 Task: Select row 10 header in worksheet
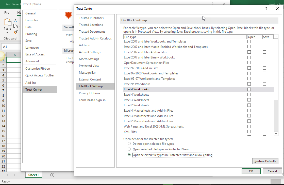pos(3,106)
